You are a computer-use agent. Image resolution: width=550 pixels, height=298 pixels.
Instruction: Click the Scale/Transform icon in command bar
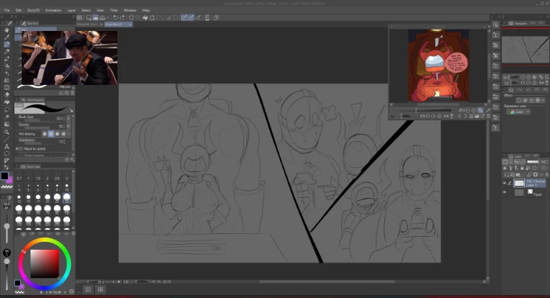[152, 17]
